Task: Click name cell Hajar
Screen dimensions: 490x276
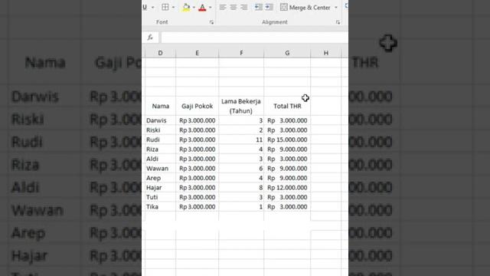Action: tap(160, 188)
